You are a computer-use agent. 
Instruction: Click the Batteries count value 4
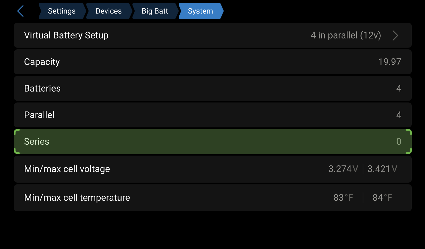(398, 88)
